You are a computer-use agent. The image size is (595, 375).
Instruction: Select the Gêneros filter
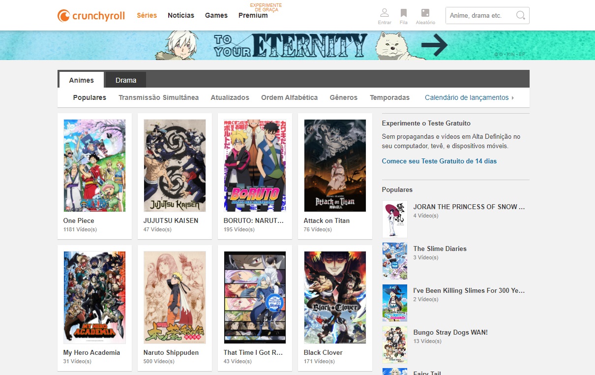(x=344, y=97)
